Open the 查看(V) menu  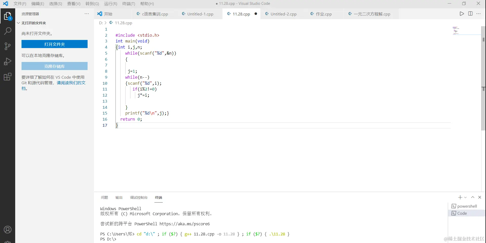pyautogui.click(x=74, y=4)
